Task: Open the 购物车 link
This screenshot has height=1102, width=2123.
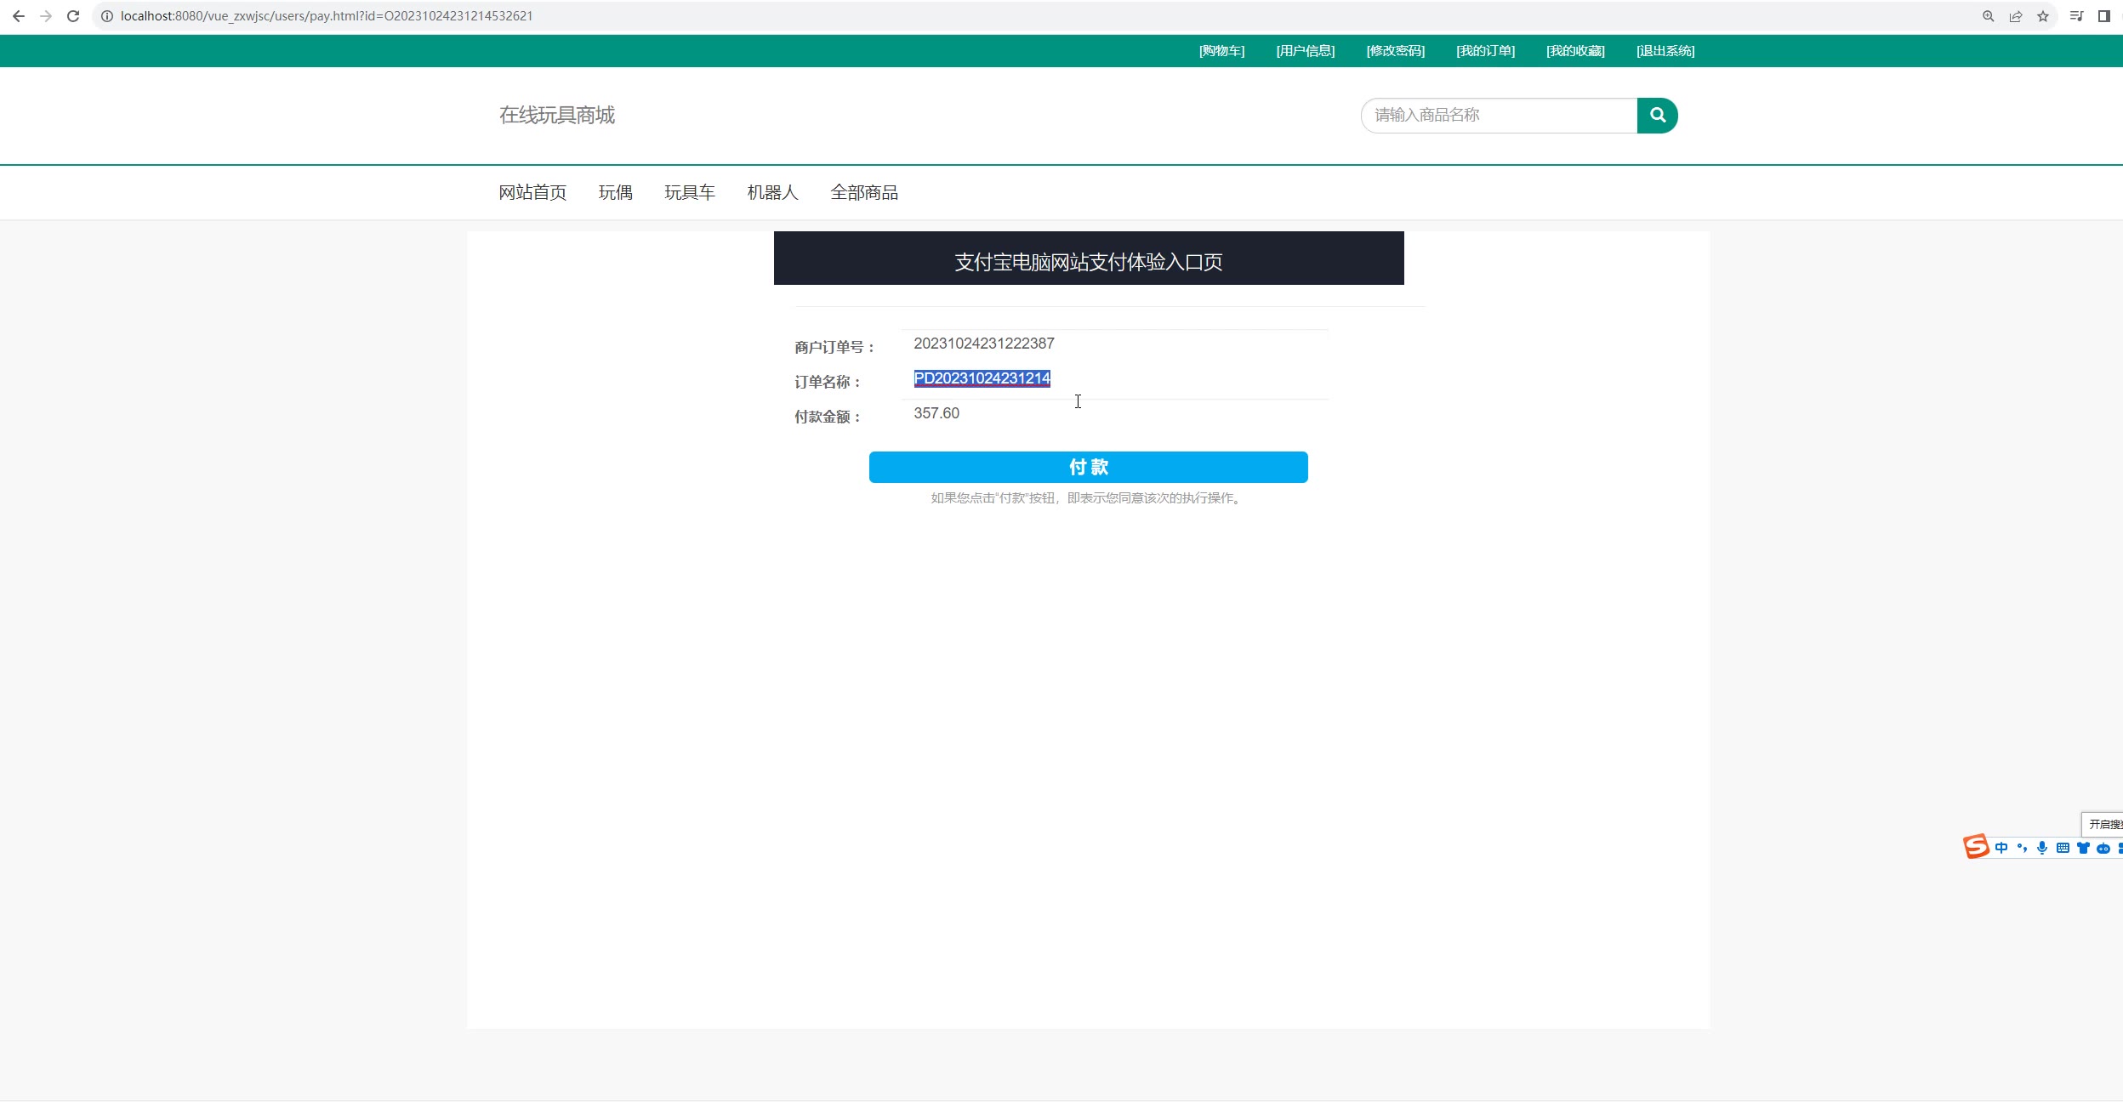Action: 1221,51
